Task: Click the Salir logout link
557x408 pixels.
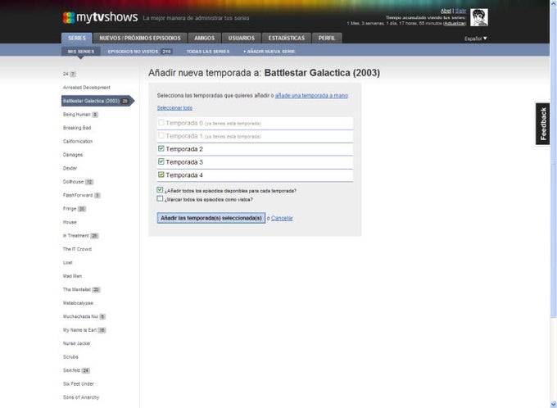Action: [x=460, y=11]
